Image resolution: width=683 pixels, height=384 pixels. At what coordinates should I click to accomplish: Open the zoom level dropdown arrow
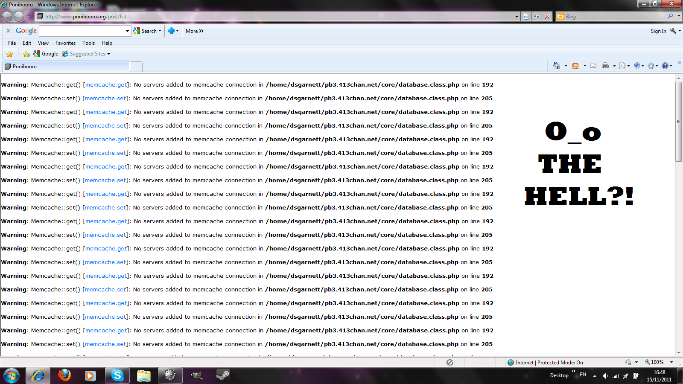coord(671,362)
